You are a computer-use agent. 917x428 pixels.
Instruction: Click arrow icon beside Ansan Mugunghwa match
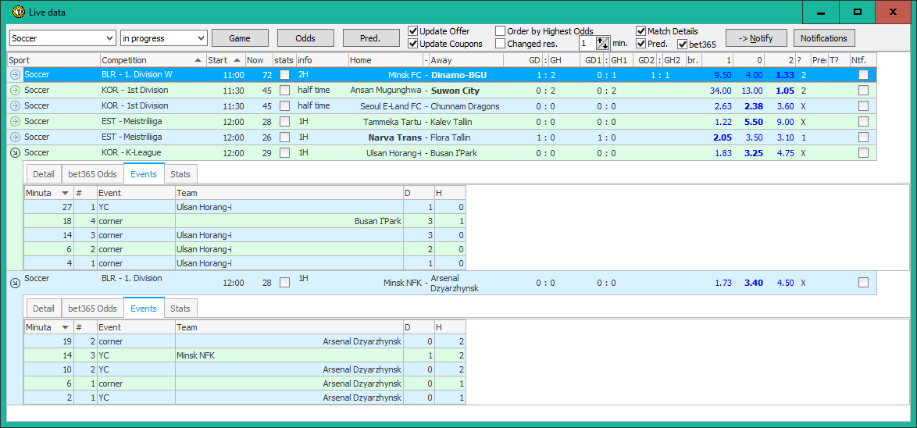15,91
